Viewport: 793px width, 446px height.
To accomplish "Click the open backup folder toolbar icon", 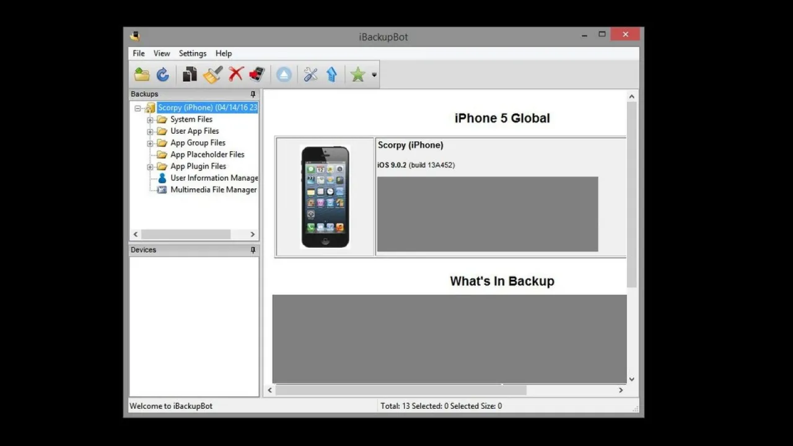I will [142, 75].
